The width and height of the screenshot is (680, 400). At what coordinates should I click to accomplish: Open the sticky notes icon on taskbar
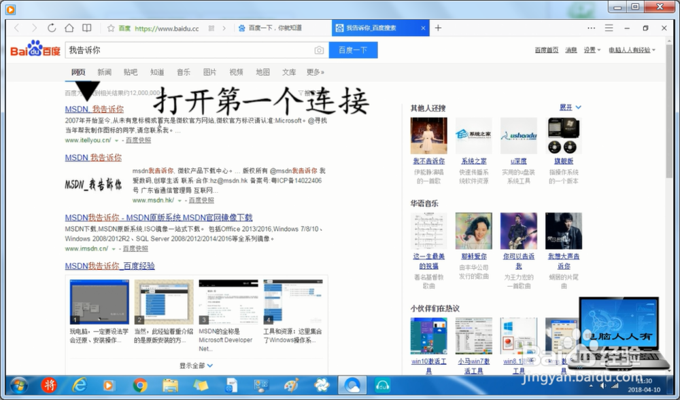201,385
